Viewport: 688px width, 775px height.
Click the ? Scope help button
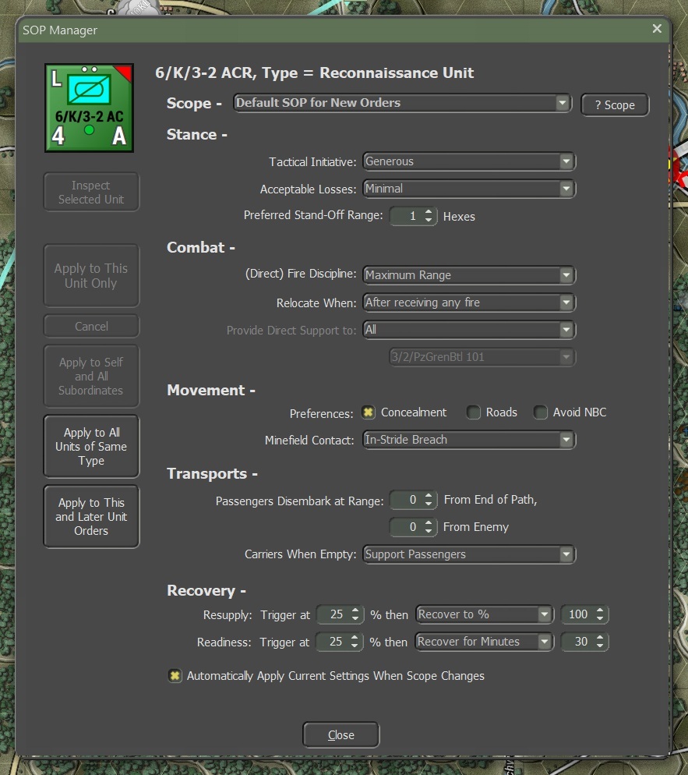point(615,105)
